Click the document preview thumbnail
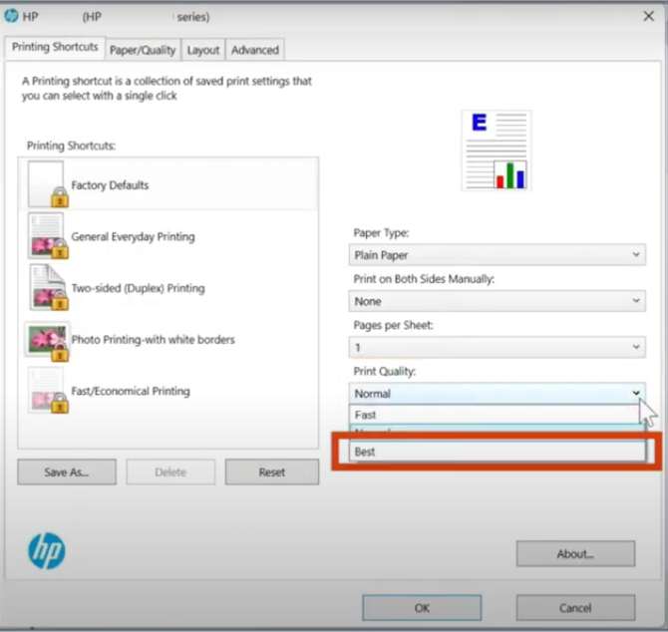668x632 pixels. point(497,151)
